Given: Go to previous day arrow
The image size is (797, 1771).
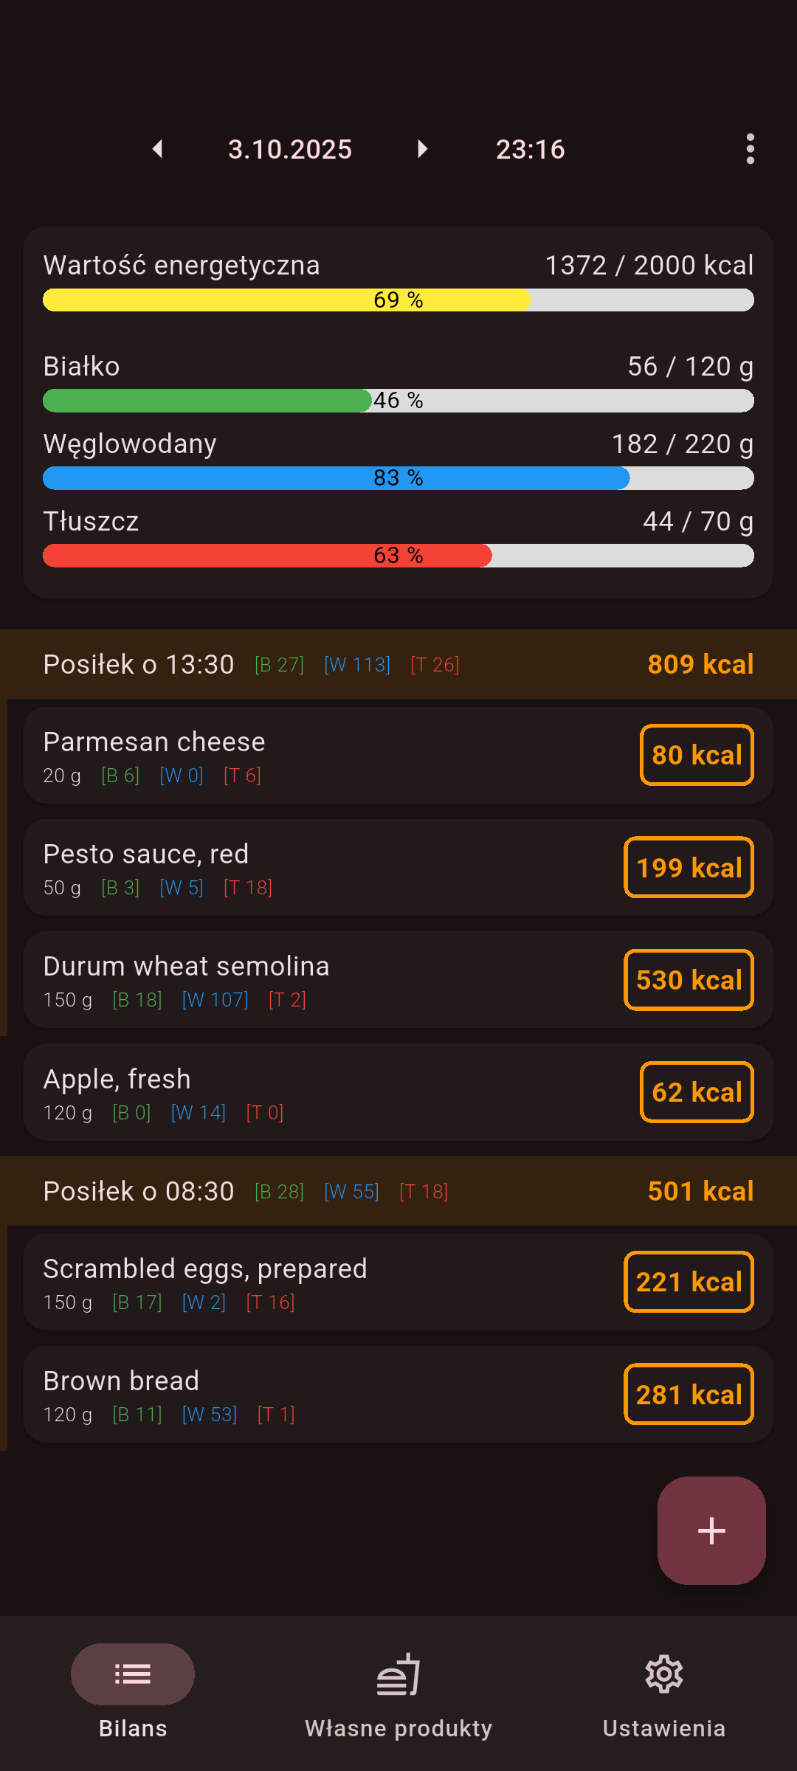Looking at the screenshot, I should (157, 149).
